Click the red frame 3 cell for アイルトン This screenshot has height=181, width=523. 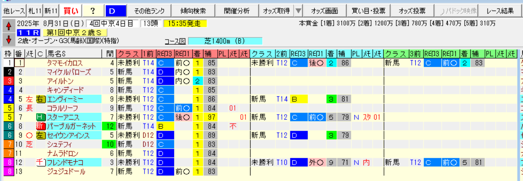[x=8, y=81]
